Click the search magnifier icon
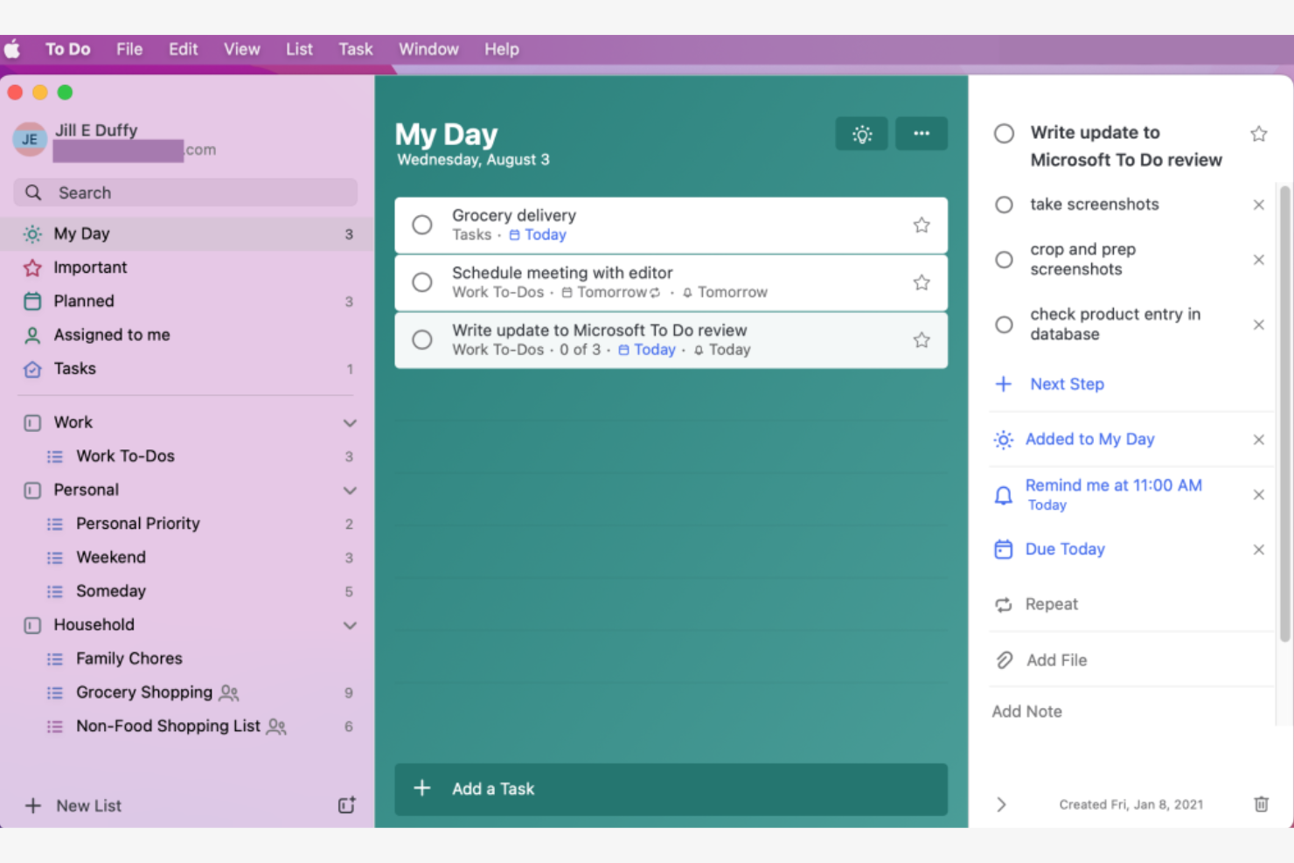The width and height of the screenshot is (1294, 863). coord(33,192)
